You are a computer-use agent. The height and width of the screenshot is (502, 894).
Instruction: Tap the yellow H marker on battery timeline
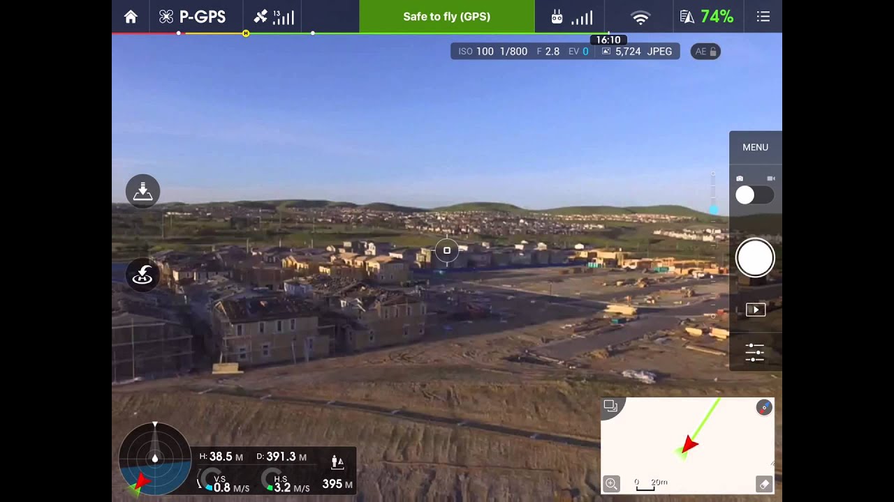[x=246, y=33]
